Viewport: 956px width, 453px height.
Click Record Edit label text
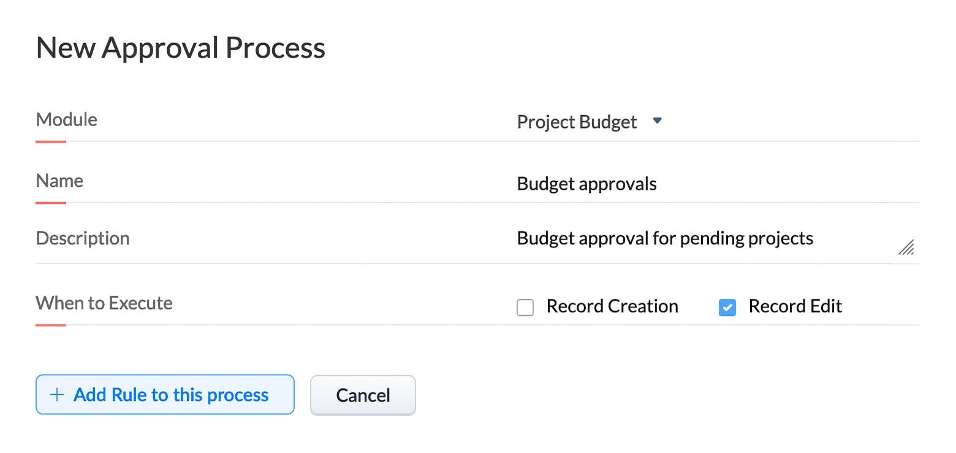coord(795,306)
